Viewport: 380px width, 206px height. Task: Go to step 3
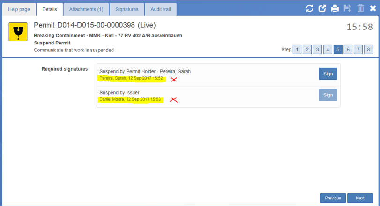click(x=317, y=50)
